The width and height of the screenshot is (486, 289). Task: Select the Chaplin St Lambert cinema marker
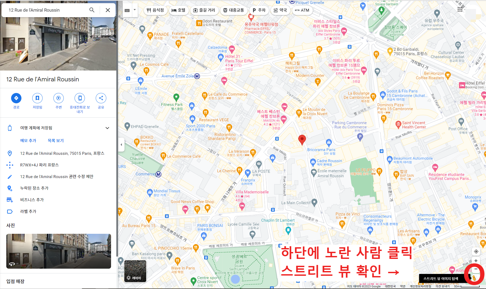click(x=288, y=231)
